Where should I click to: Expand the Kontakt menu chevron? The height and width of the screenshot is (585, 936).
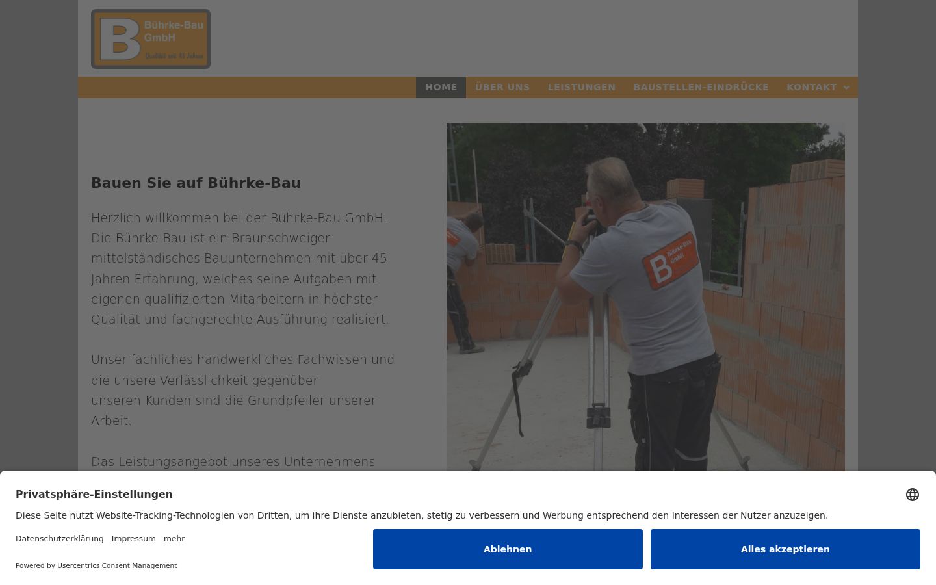click(846, 88)
